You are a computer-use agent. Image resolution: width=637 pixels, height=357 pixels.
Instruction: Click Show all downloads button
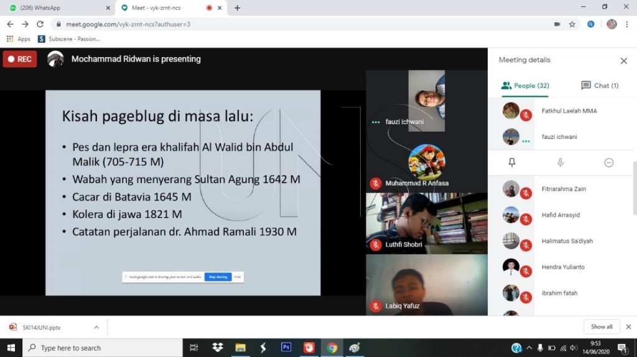coord(602,327)
